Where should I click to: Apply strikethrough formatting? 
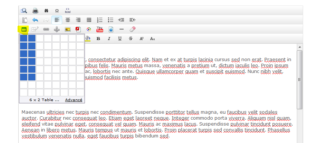[x=131, y=39]
